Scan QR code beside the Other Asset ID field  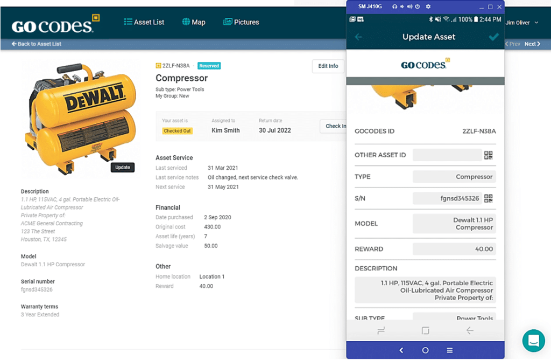(489, 155)
